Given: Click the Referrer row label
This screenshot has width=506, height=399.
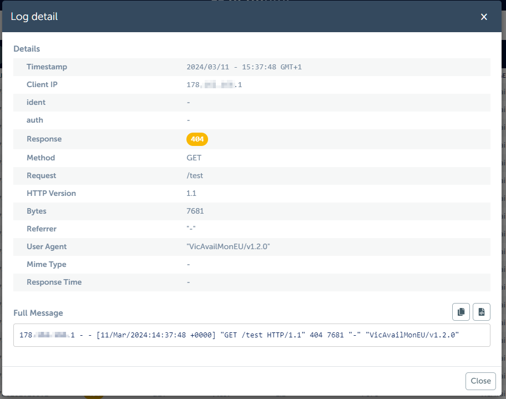Looking at the screenshot, I should [42, 229].
